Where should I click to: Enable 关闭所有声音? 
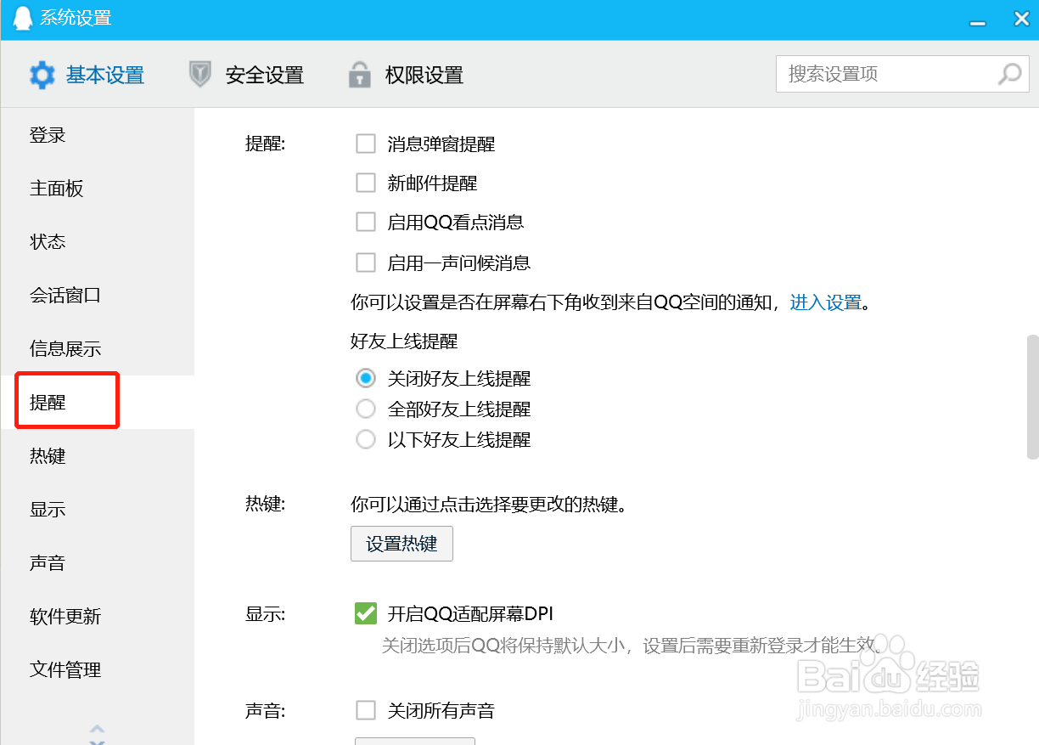coord(365,711)
